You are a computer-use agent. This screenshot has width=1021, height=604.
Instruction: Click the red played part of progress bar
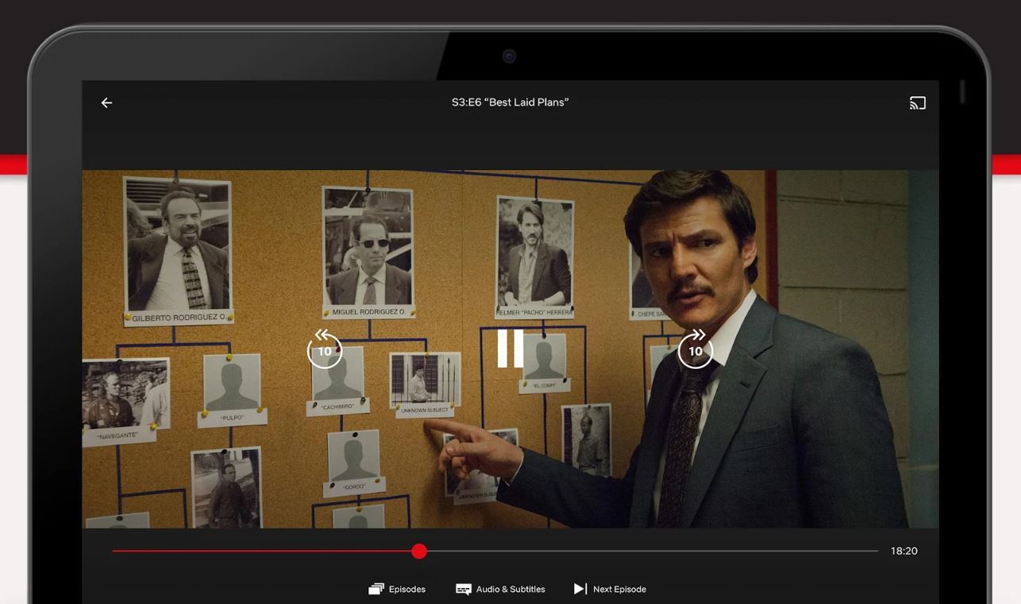[x=262, y=551]
